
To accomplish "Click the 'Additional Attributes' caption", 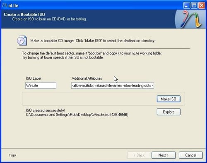I will click(x=87, y=78).
